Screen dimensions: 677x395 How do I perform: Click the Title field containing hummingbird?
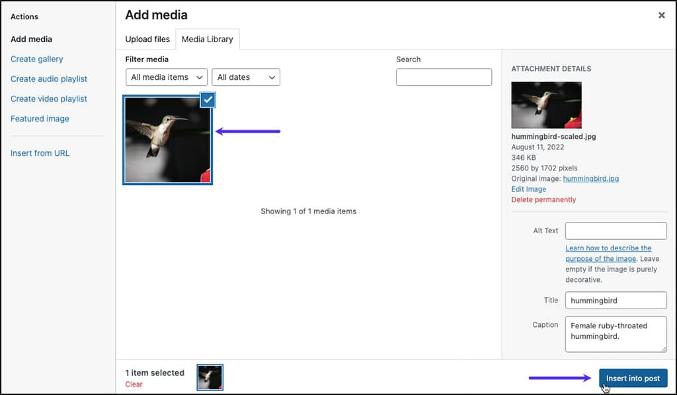(616, 300)
